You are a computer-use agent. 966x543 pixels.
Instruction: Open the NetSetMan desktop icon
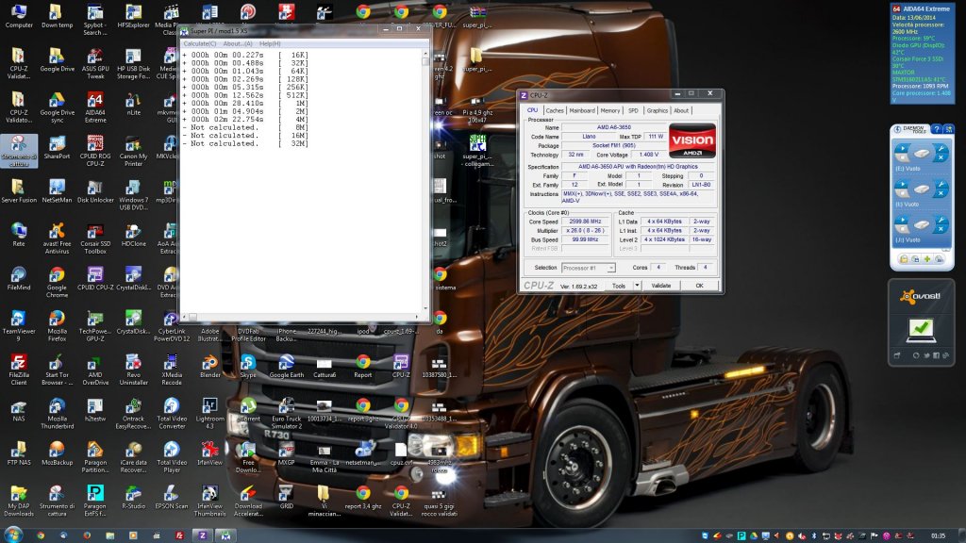coord(57,191)
